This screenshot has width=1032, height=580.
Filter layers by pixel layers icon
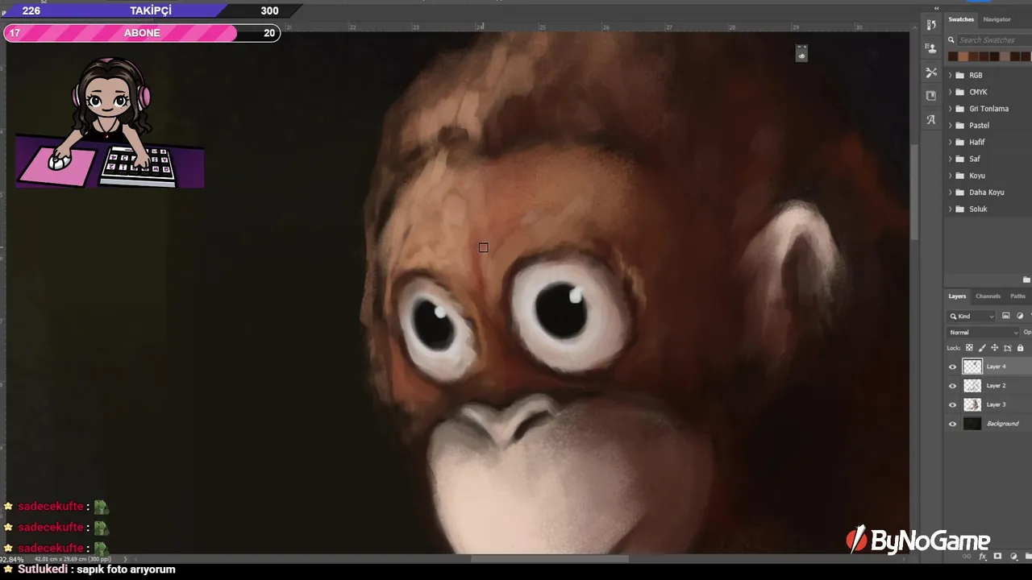pyautogui.click(x=1005, y=316)
